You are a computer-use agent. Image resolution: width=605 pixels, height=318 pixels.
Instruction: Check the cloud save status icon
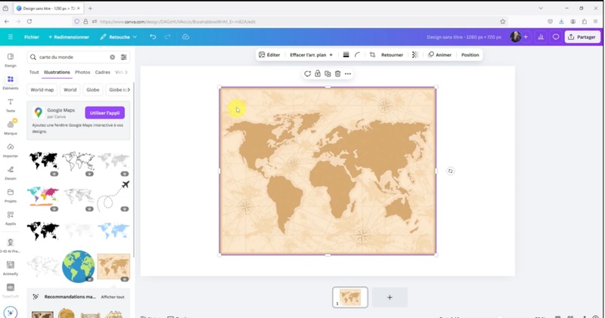[185, 37]
